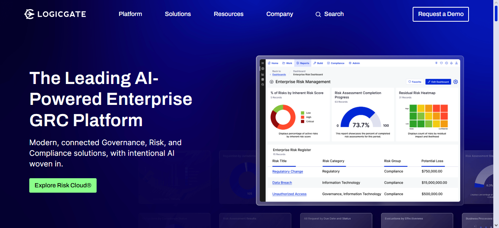The width and height of the screenshot is (499, 228).
Task: Open the user profile icon in dashboard
Action: (x=456, y=63)
